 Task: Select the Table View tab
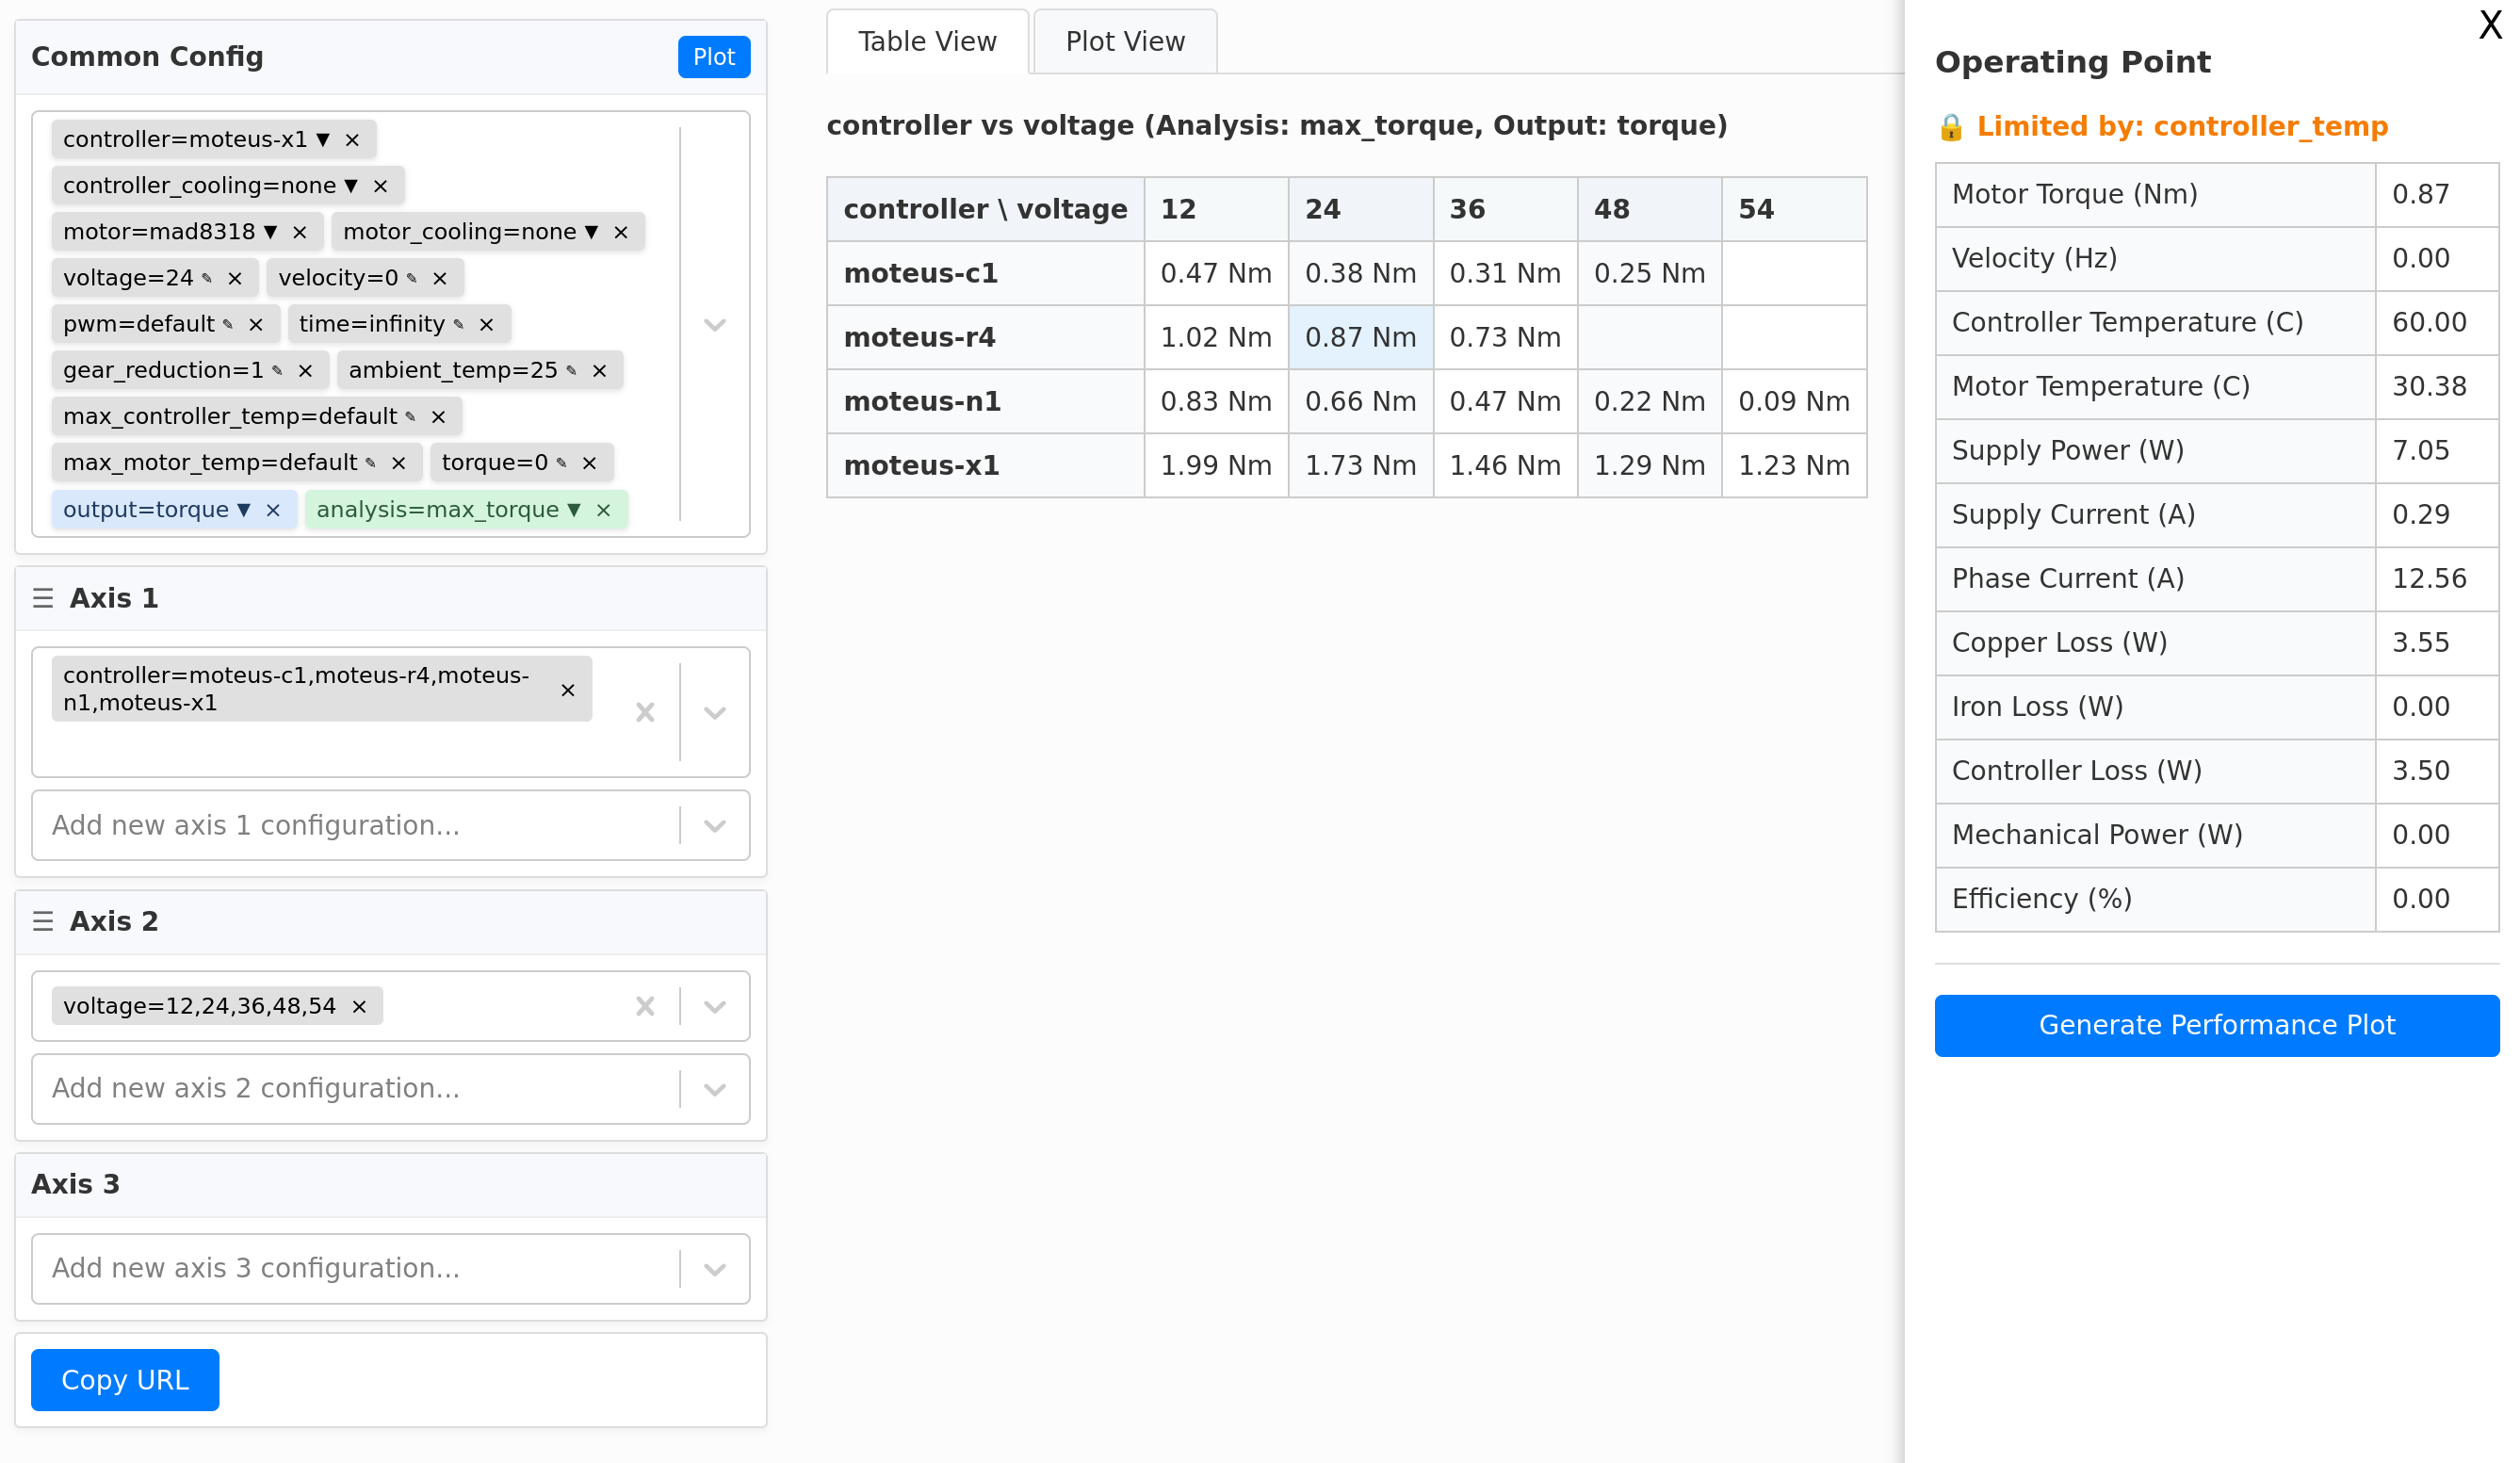(x=926, y=42)
